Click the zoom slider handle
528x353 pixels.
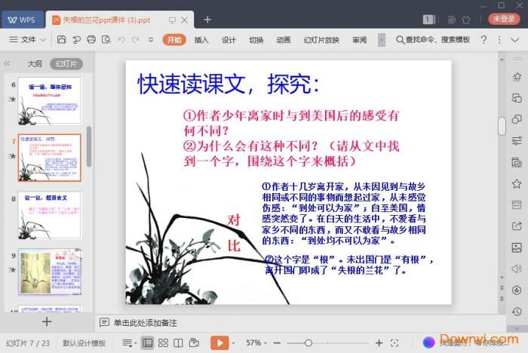[308, 343]
